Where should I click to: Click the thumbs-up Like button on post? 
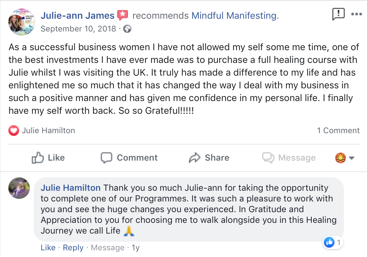(48, 158)
